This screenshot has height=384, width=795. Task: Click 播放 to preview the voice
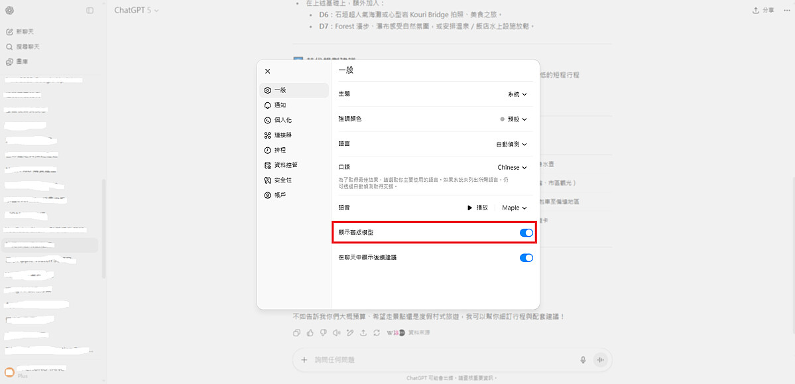(479, 207)
